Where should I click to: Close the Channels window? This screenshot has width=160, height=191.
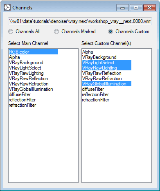(x=149, y=7)
